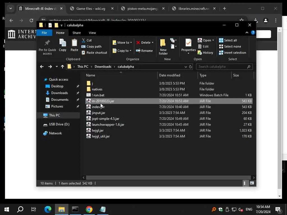Open the Move to dropdown
This screenshot has width=287, height=215.
coord(122,43)
